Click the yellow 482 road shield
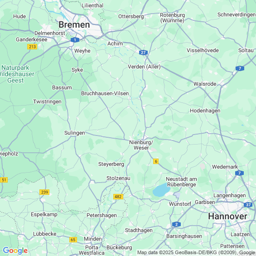 118,197
